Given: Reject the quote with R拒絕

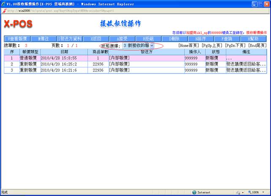Looking at the screenshot, I should coord(148,39).
